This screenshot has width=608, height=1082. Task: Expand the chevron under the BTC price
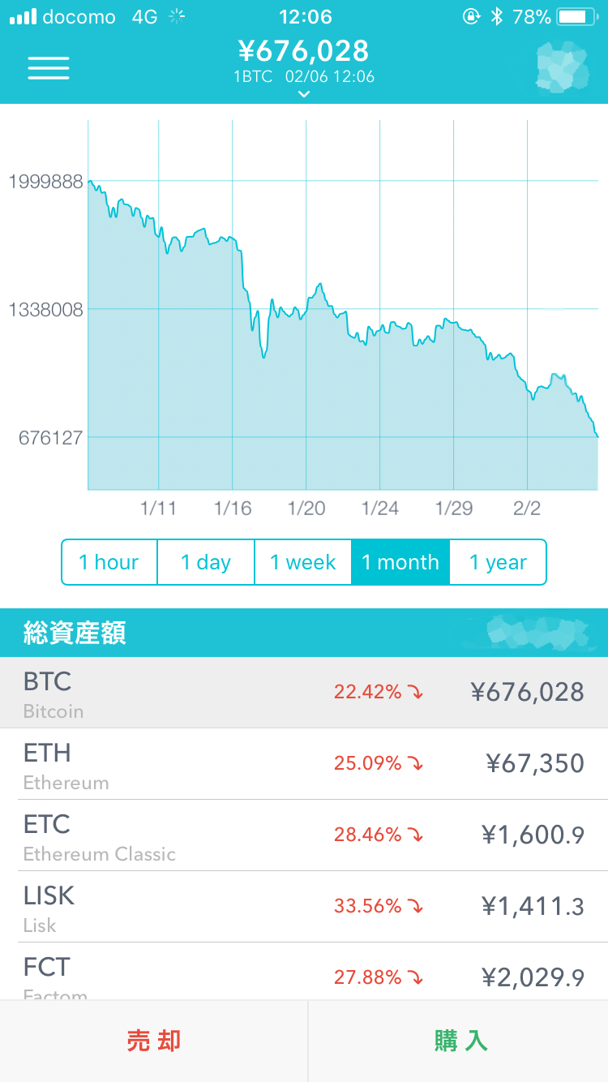pos(304,94)
